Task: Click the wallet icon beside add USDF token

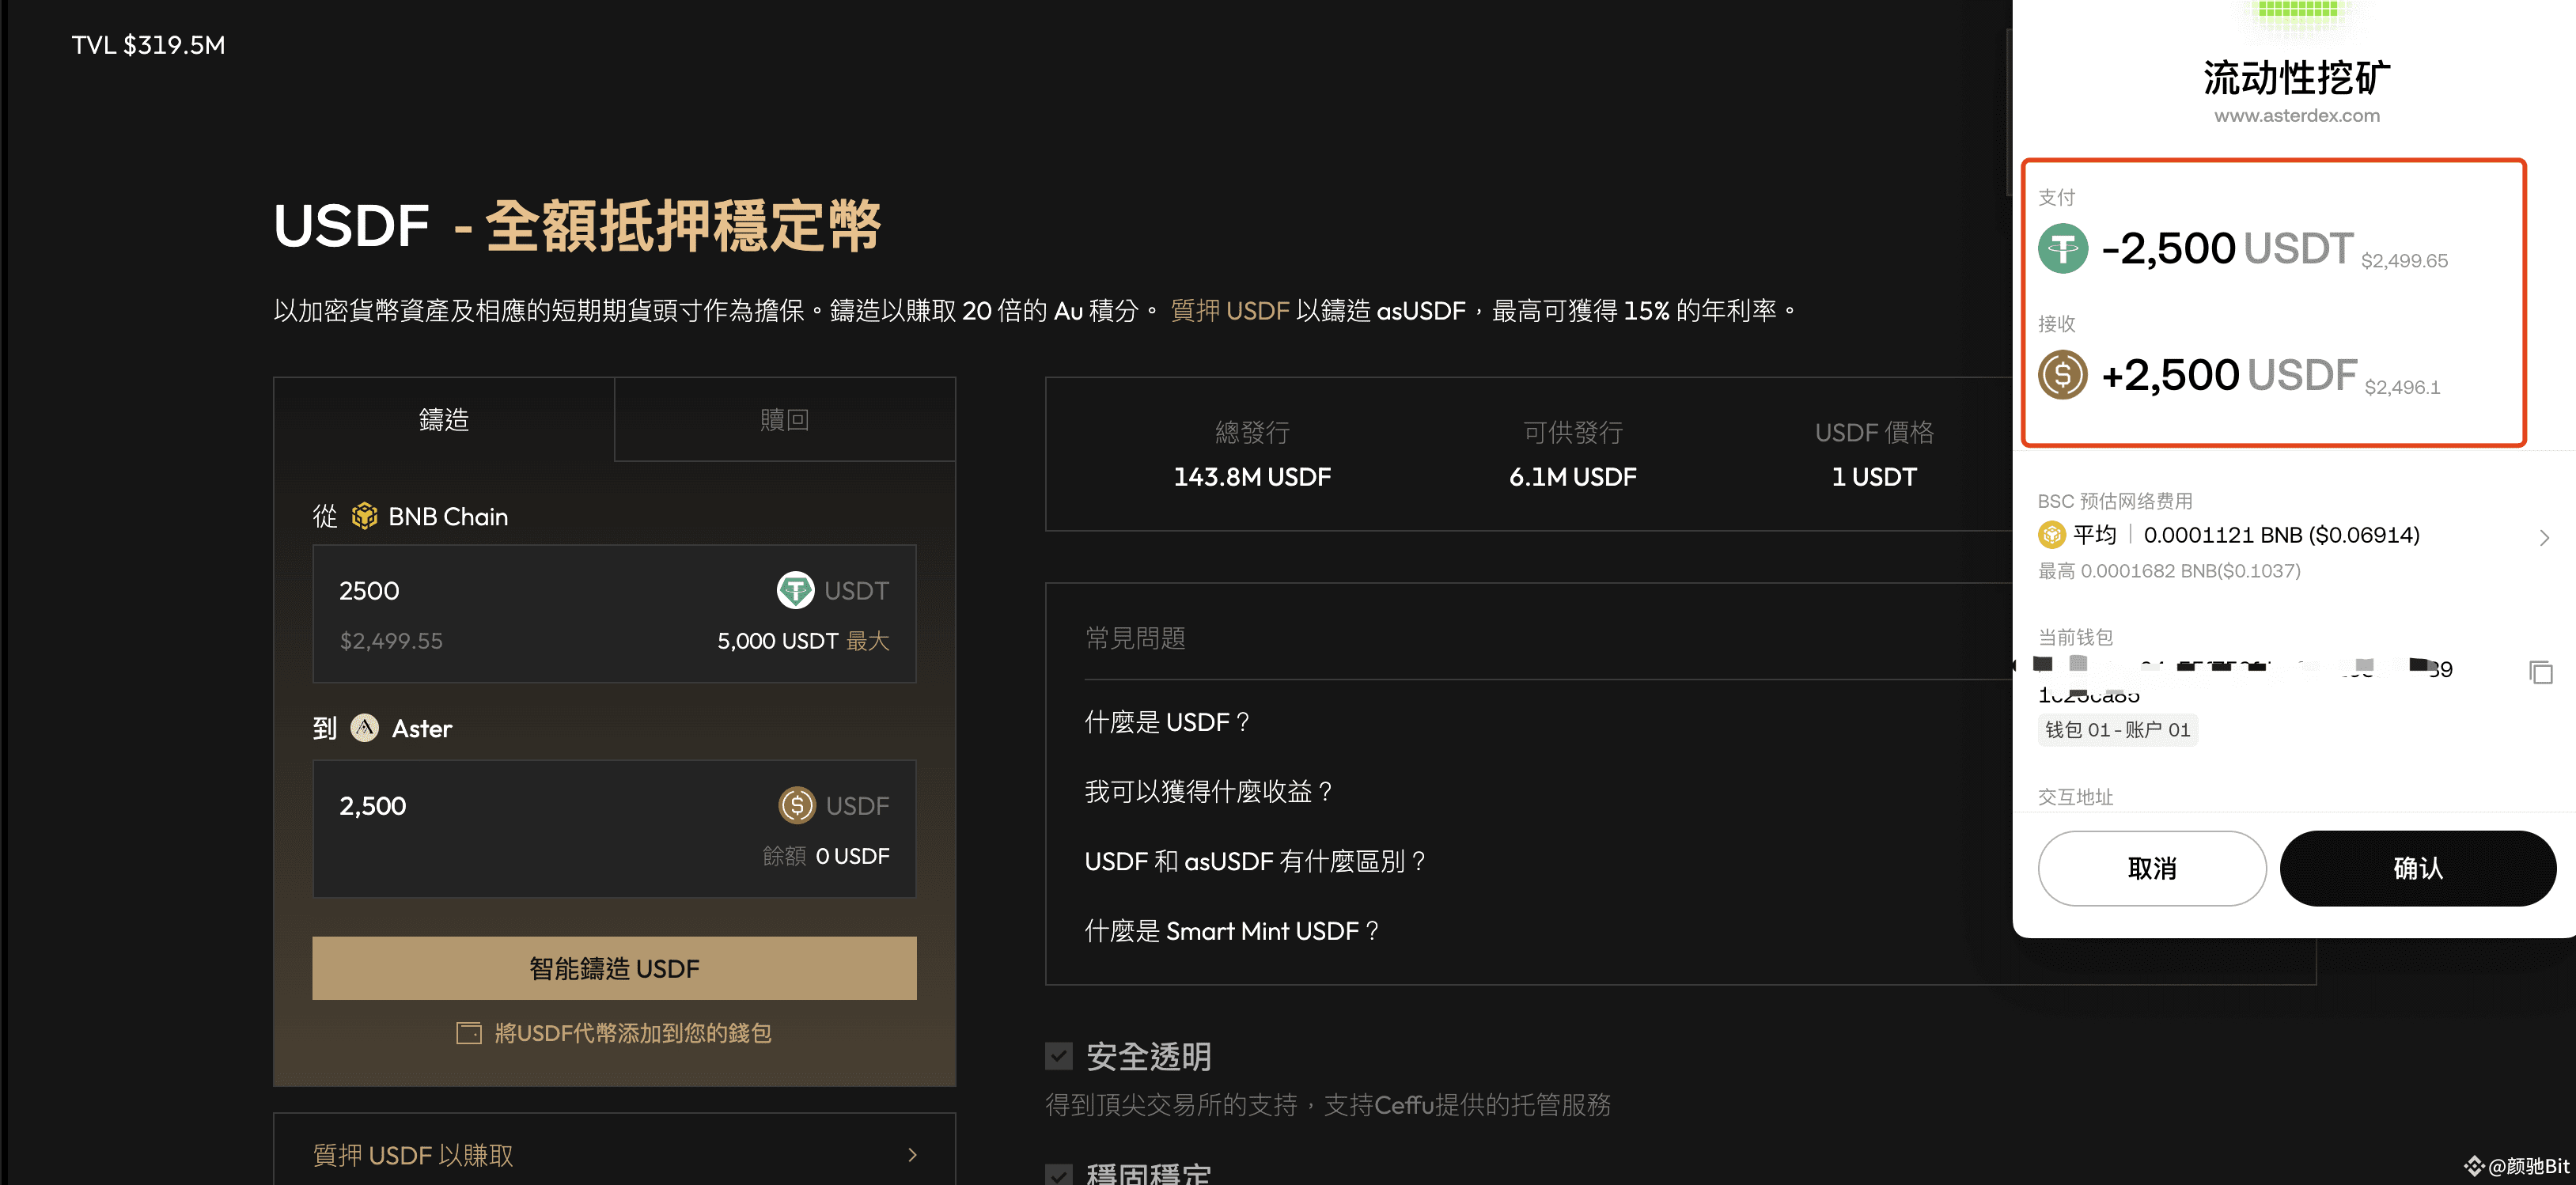Action: click(468, 1033)
